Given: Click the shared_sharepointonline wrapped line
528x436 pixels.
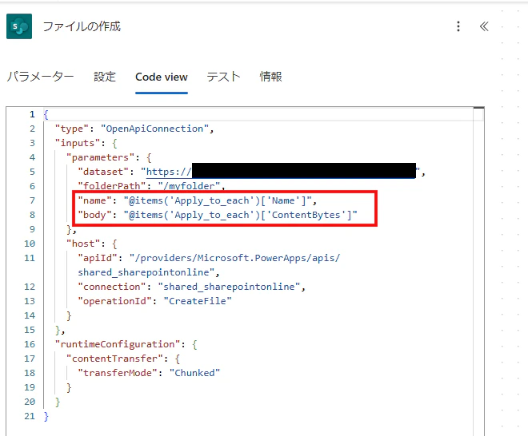Looking at the screenshot, I should click(149, 272).
